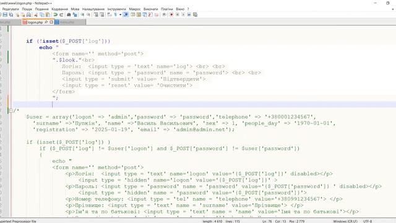This screenshot has height=223, width=396.
Task: Open the Replace dialog icon
Action: [75, 15]
